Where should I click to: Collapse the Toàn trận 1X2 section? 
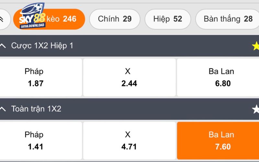pyautogui.click(x=3, y=109)
